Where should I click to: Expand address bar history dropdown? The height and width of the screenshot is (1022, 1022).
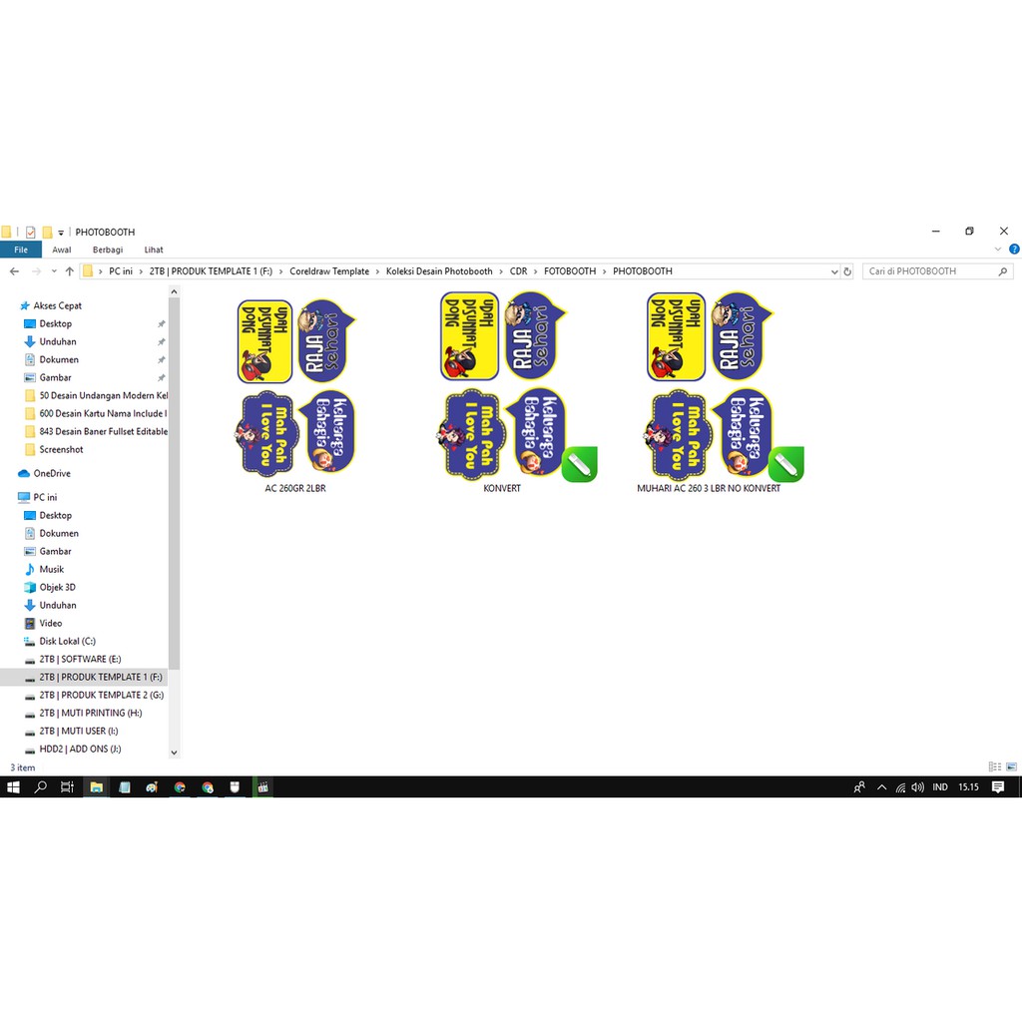coord(834,271)
